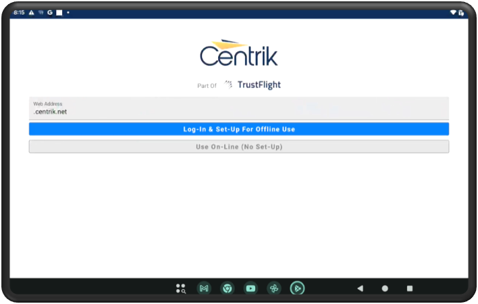Tap the Google G status bar icon
Viewport: 478px width, 304px height.
[x=50, y=13]
